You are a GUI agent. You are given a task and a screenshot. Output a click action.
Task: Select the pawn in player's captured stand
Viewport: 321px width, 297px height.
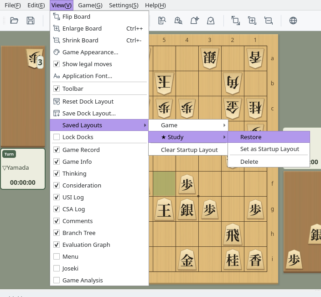tap(294, 259)
